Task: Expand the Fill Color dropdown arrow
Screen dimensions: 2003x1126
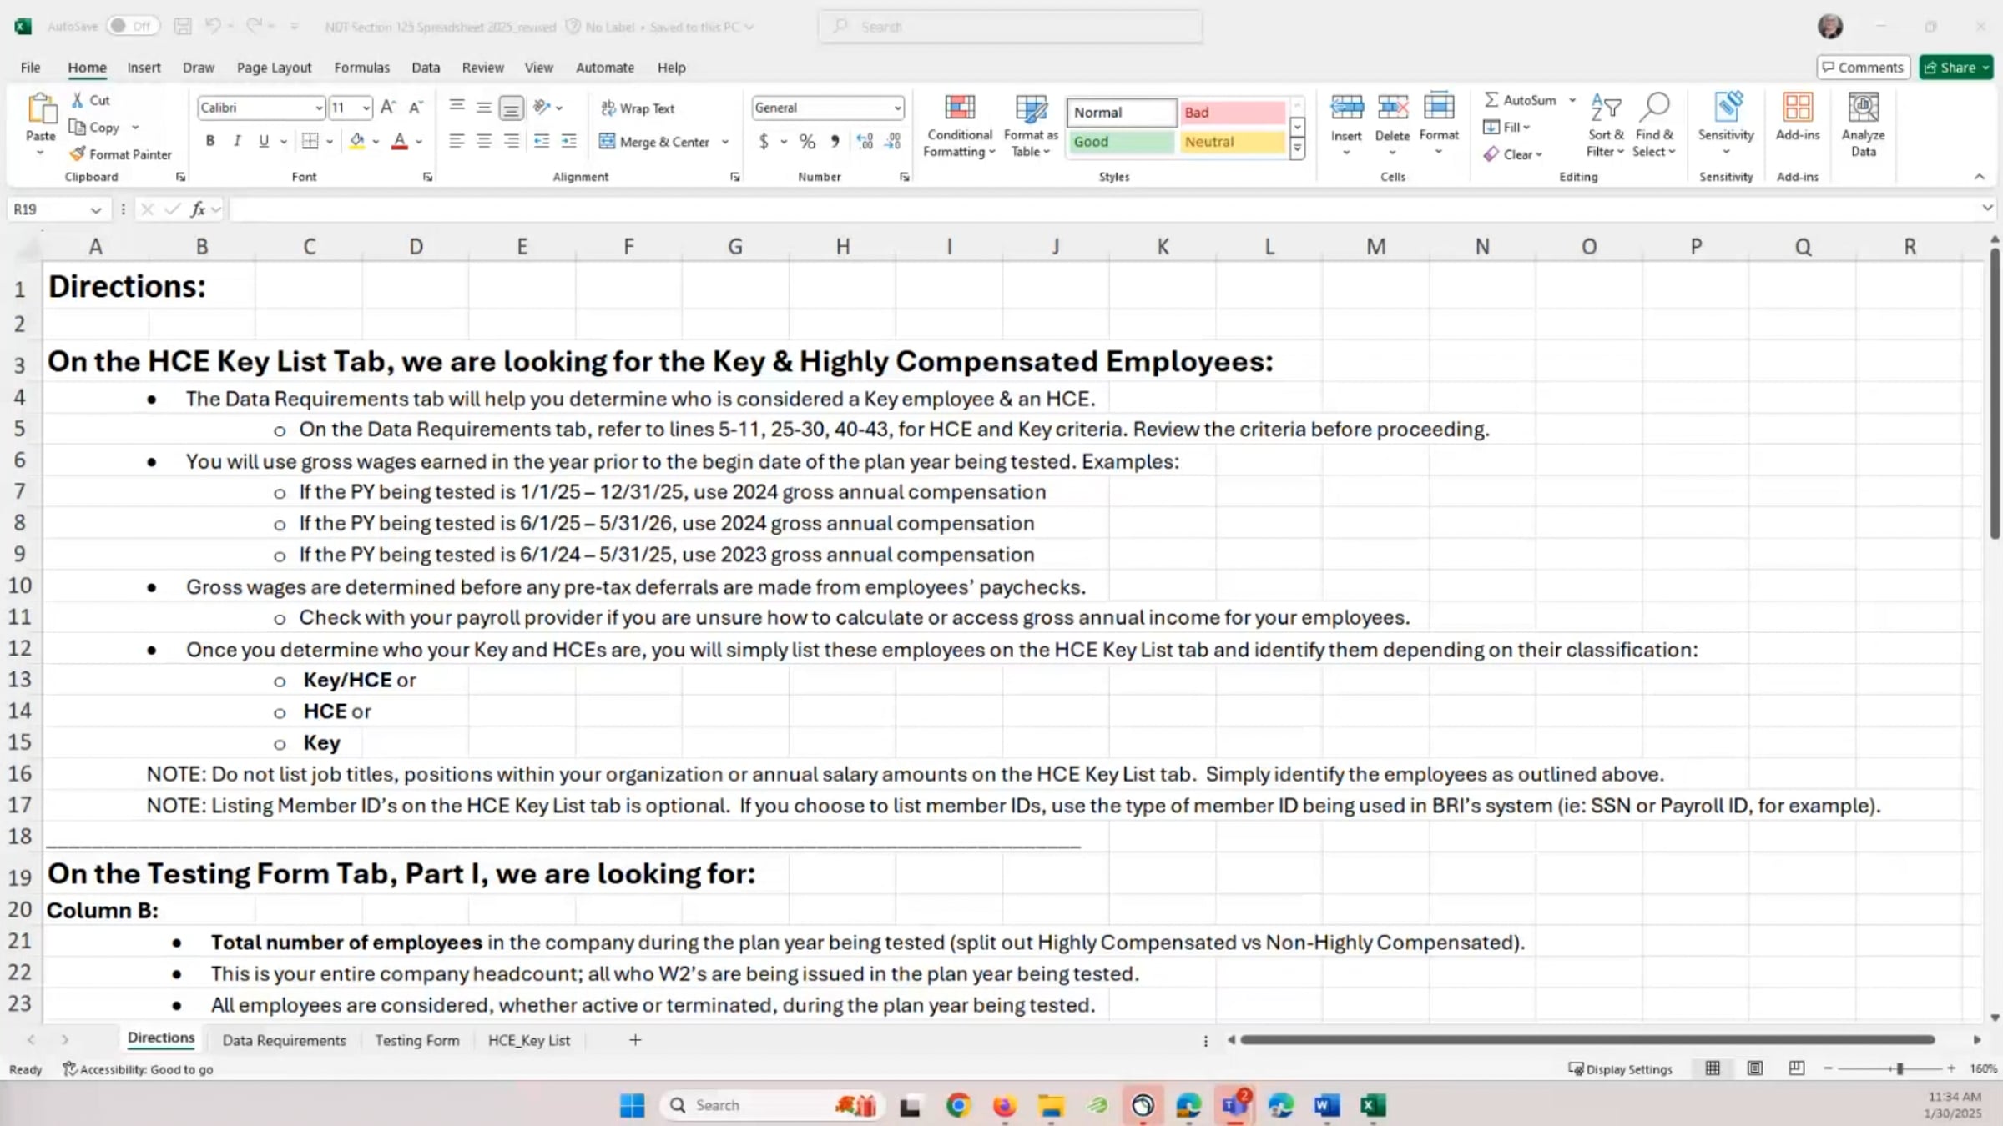Action: coord(376,141)
